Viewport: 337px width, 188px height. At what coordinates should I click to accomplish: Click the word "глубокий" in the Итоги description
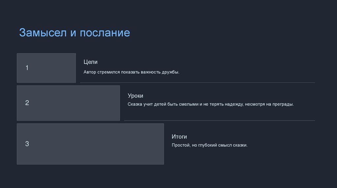pos(207,145)
